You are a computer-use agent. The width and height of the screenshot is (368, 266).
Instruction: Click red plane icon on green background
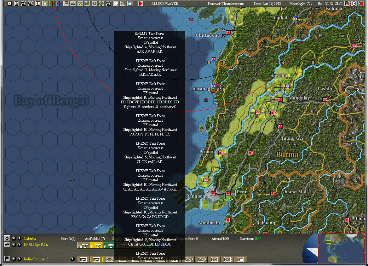tap(52, 3)
